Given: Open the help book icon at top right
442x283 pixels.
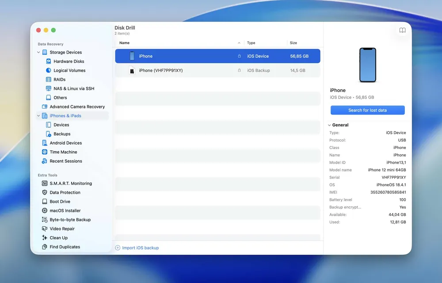Looking at the screenshot, I should 402,30.
